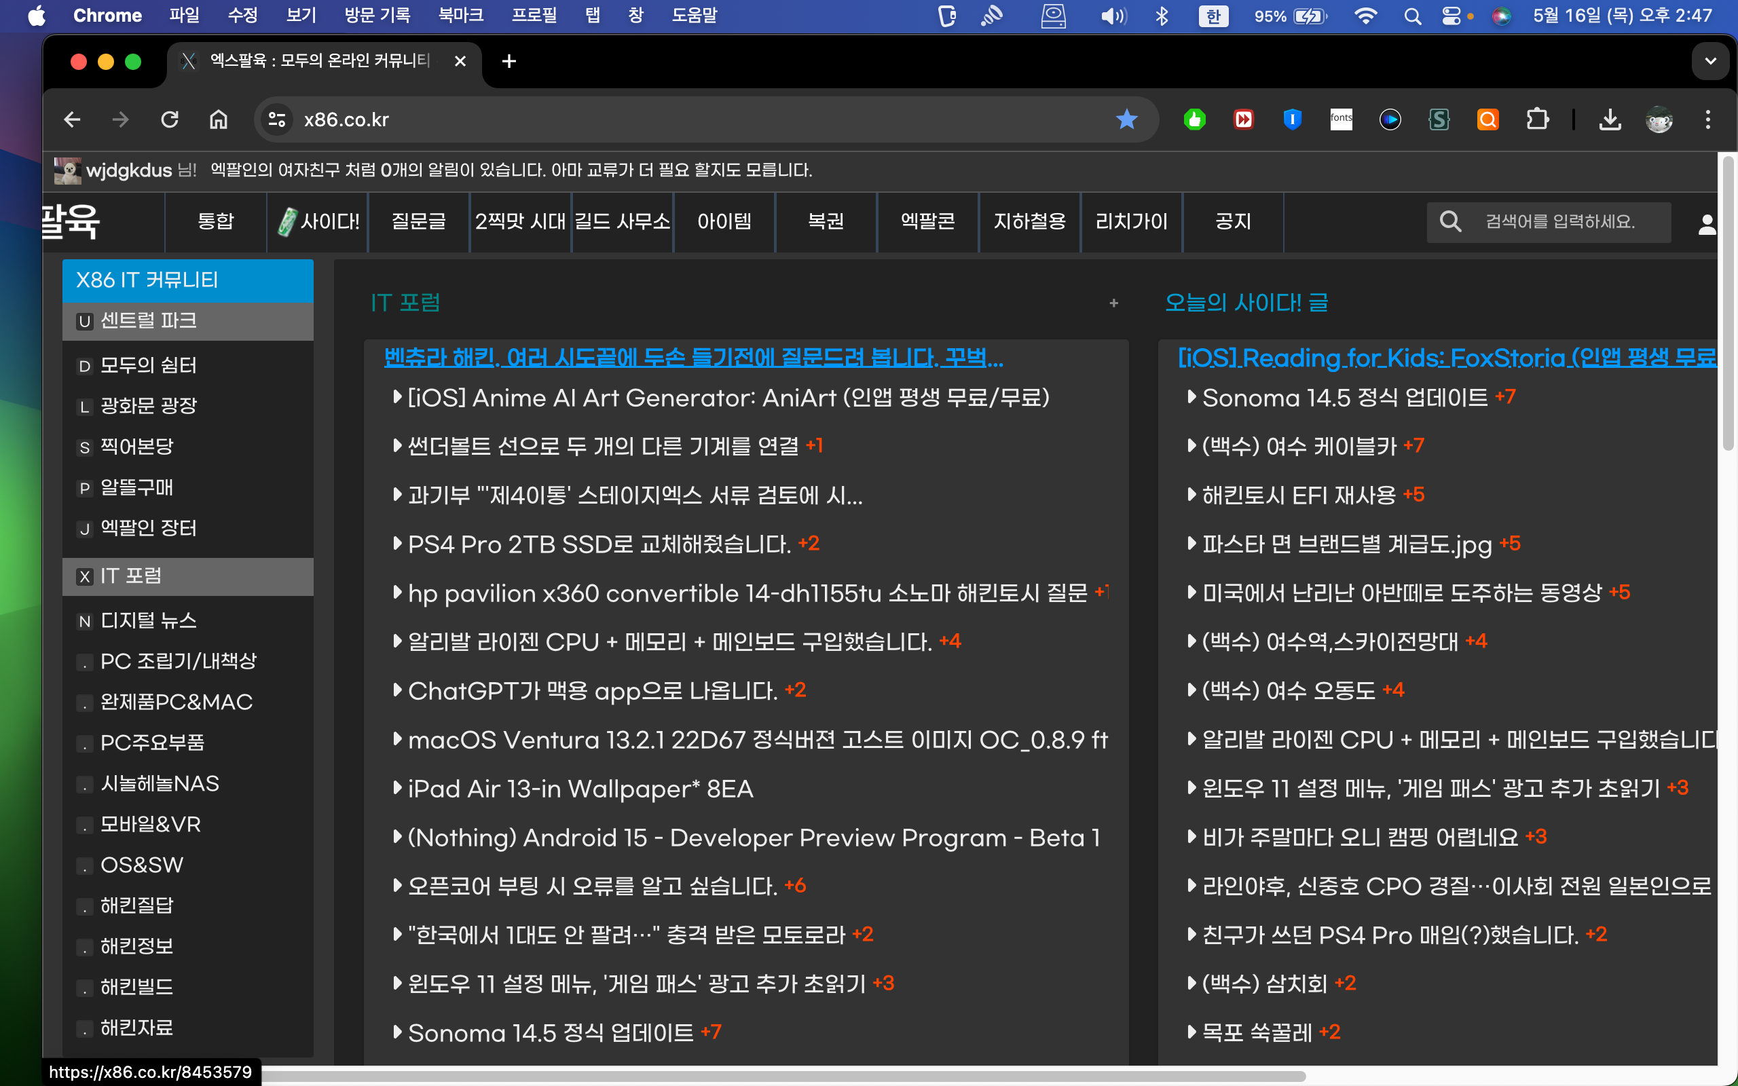Viewport: 1738px width, 1086px height.
Task: Open the Extensions puzzle menu
Action: 1537,119
